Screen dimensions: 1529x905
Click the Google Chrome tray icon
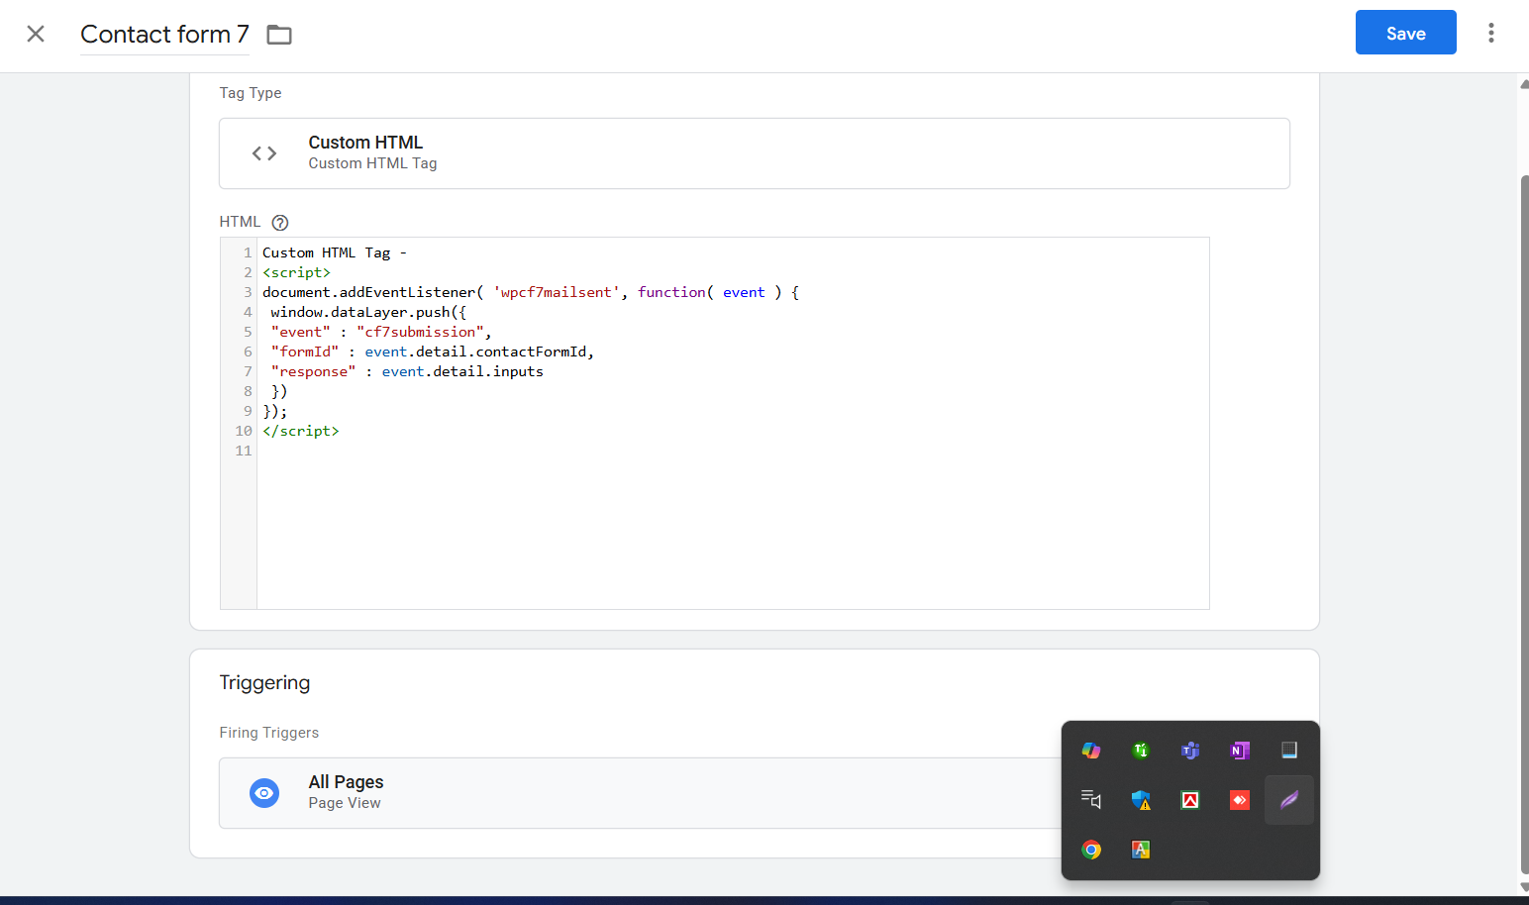(1091, 850)
